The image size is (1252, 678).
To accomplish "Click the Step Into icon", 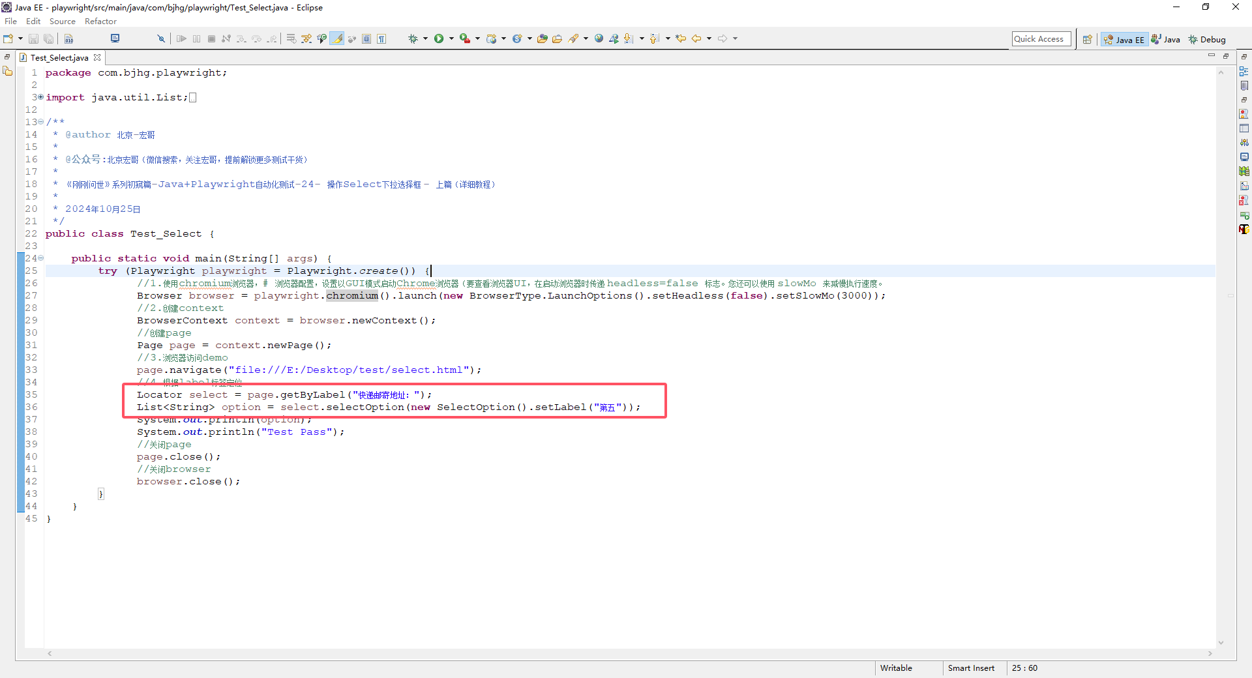I will 241,38.
